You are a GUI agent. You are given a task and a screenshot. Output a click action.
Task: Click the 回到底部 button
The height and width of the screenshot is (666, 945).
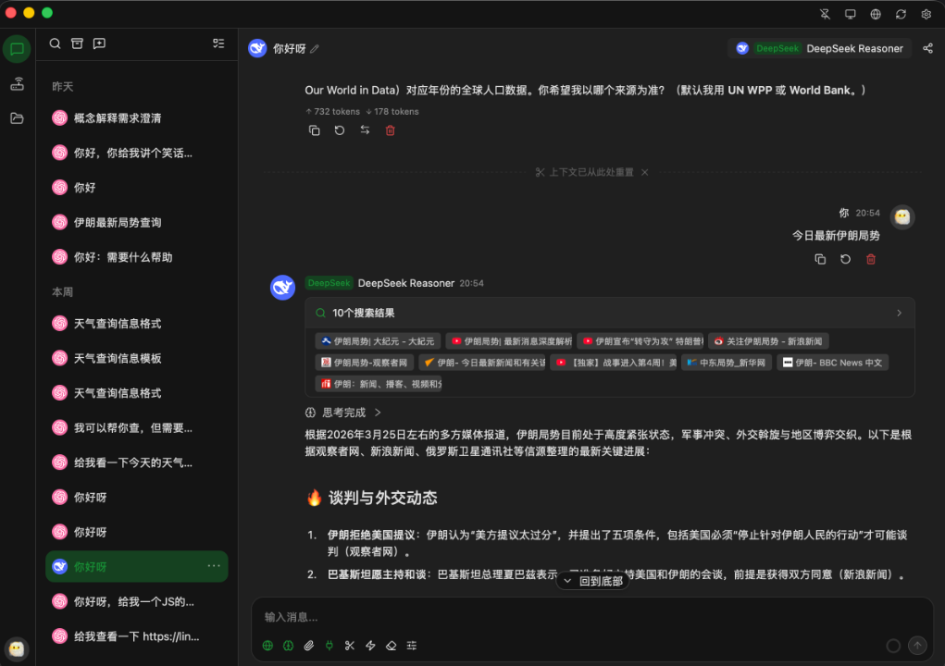click(591, 579)
